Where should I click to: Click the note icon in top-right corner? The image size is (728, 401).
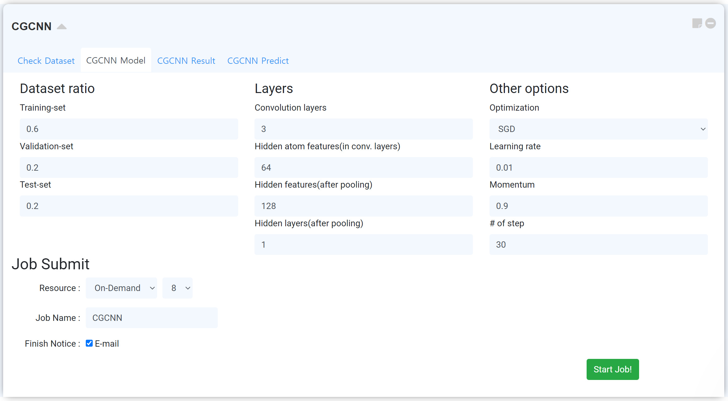coord(697,23)
